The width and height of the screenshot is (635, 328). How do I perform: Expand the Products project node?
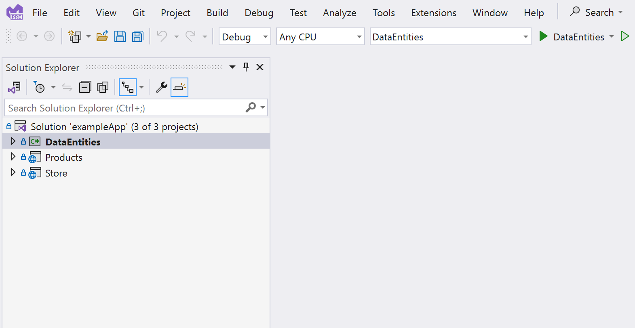click(13, 157)
